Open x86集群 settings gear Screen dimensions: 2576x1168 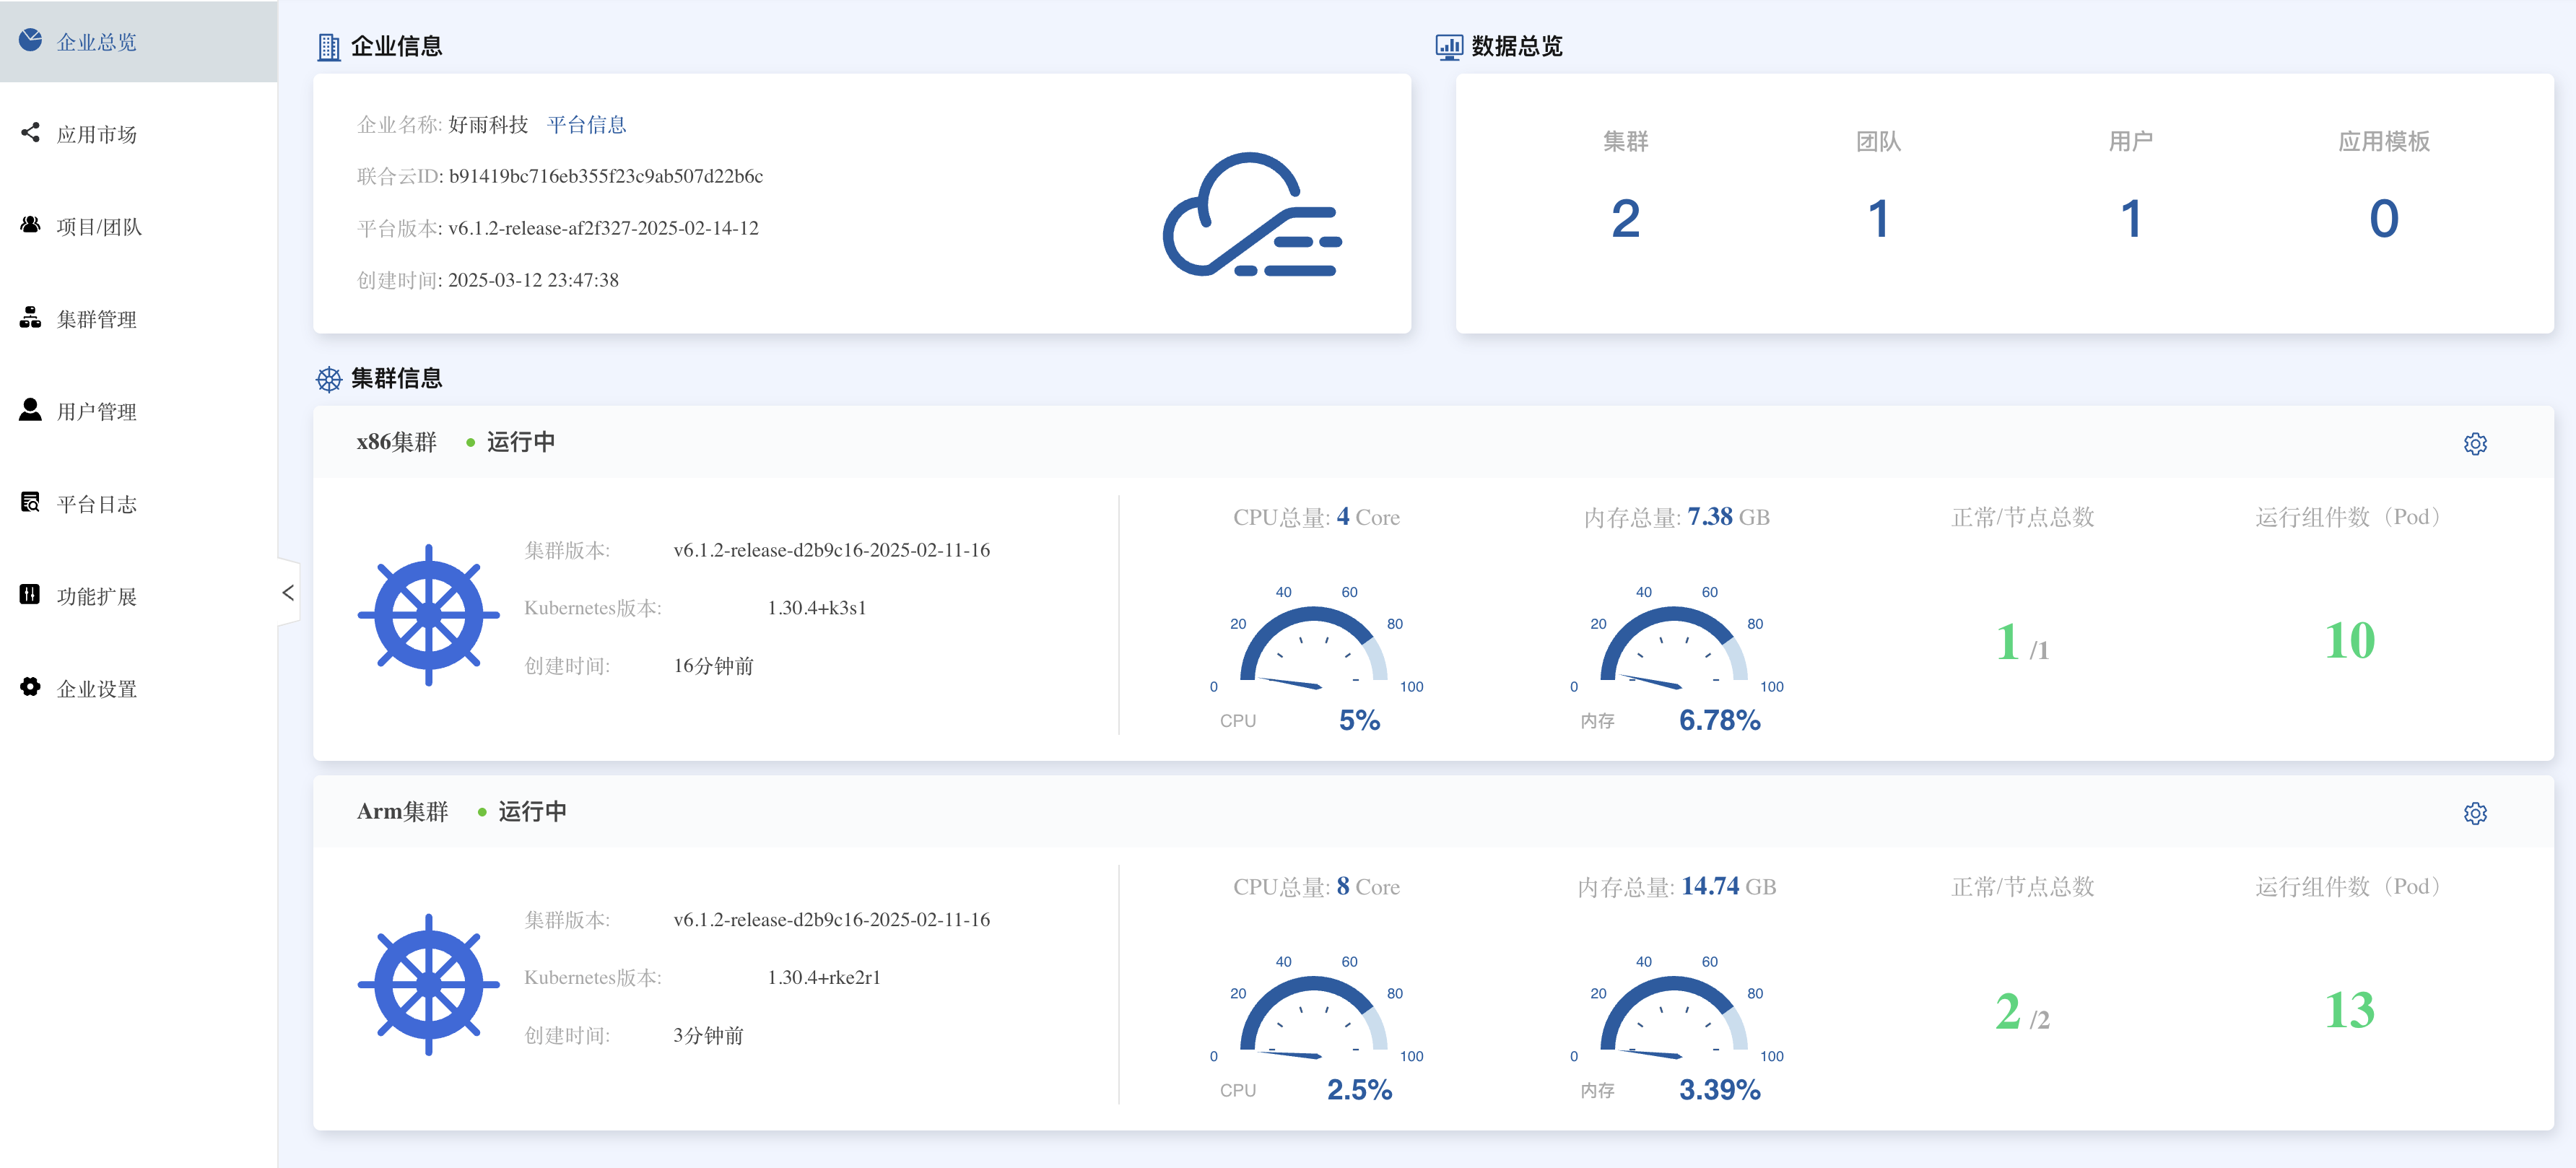click(2474, 444)
